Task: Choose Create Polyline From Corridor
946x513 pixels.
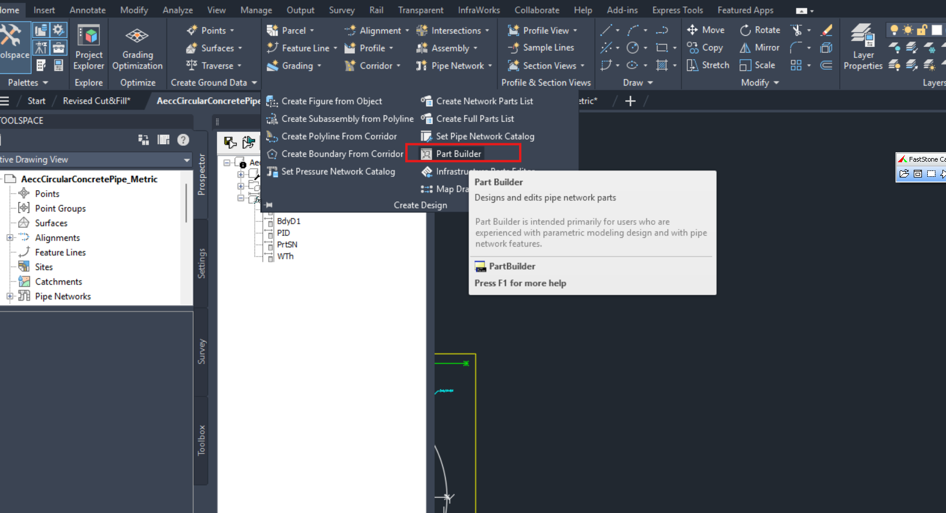Action: (331, 136)
